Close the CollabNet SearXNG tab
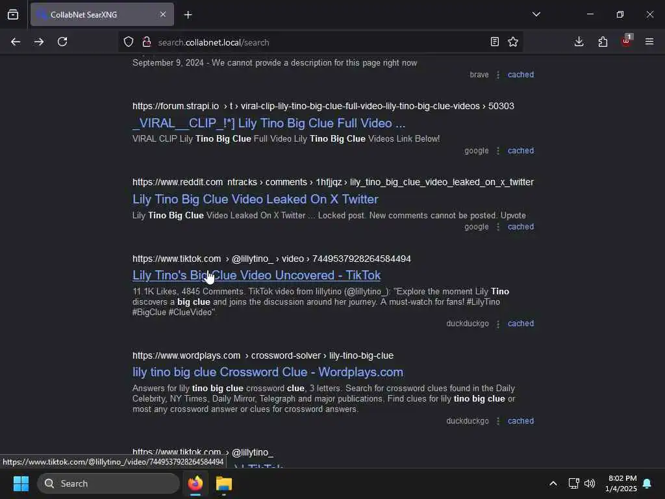Image resolution: width=665 pixels, height=499 pixels. (163, 14)
